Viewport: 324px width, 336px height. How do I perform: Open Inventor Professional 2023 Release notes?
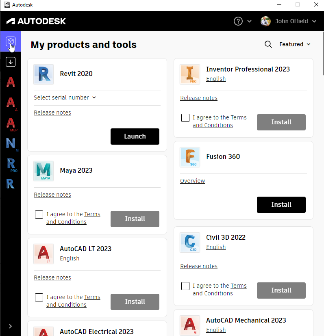point(198,98)
